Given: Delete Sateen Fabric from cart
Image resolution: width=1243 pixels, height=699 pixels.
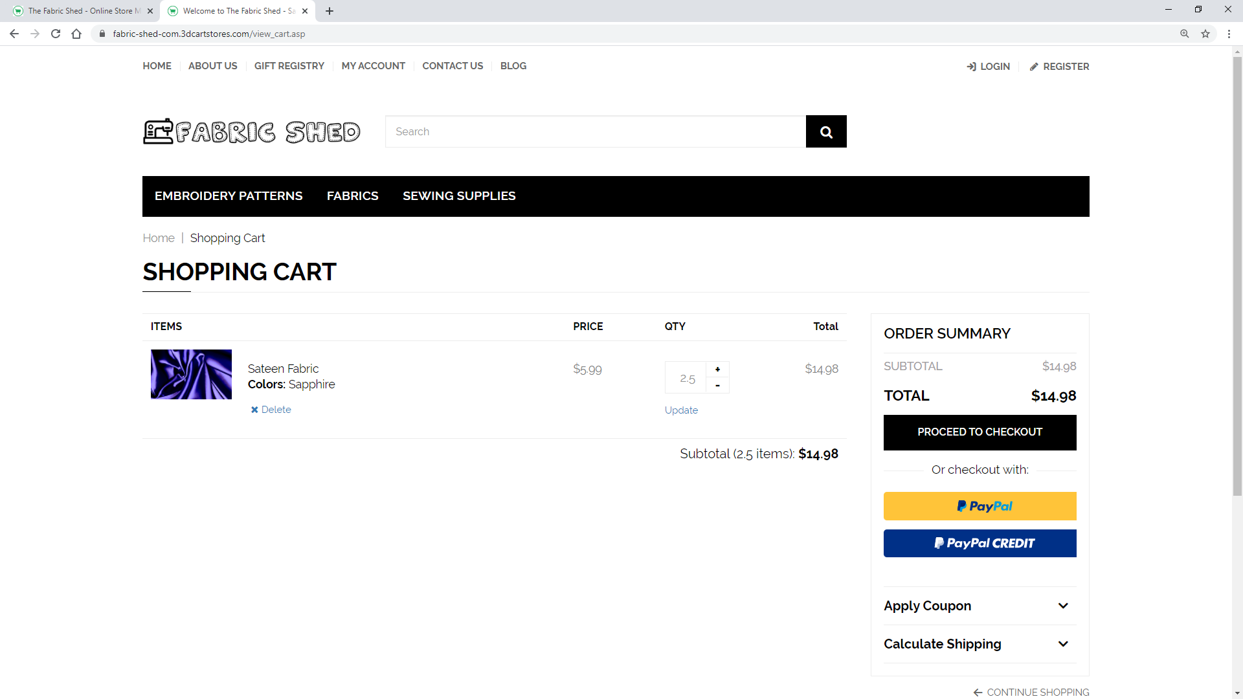Looking at the screenshot, I should pos(271,410).
